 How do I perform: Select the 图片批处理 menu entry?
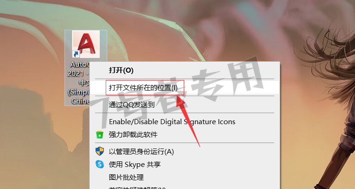[126, 177]
